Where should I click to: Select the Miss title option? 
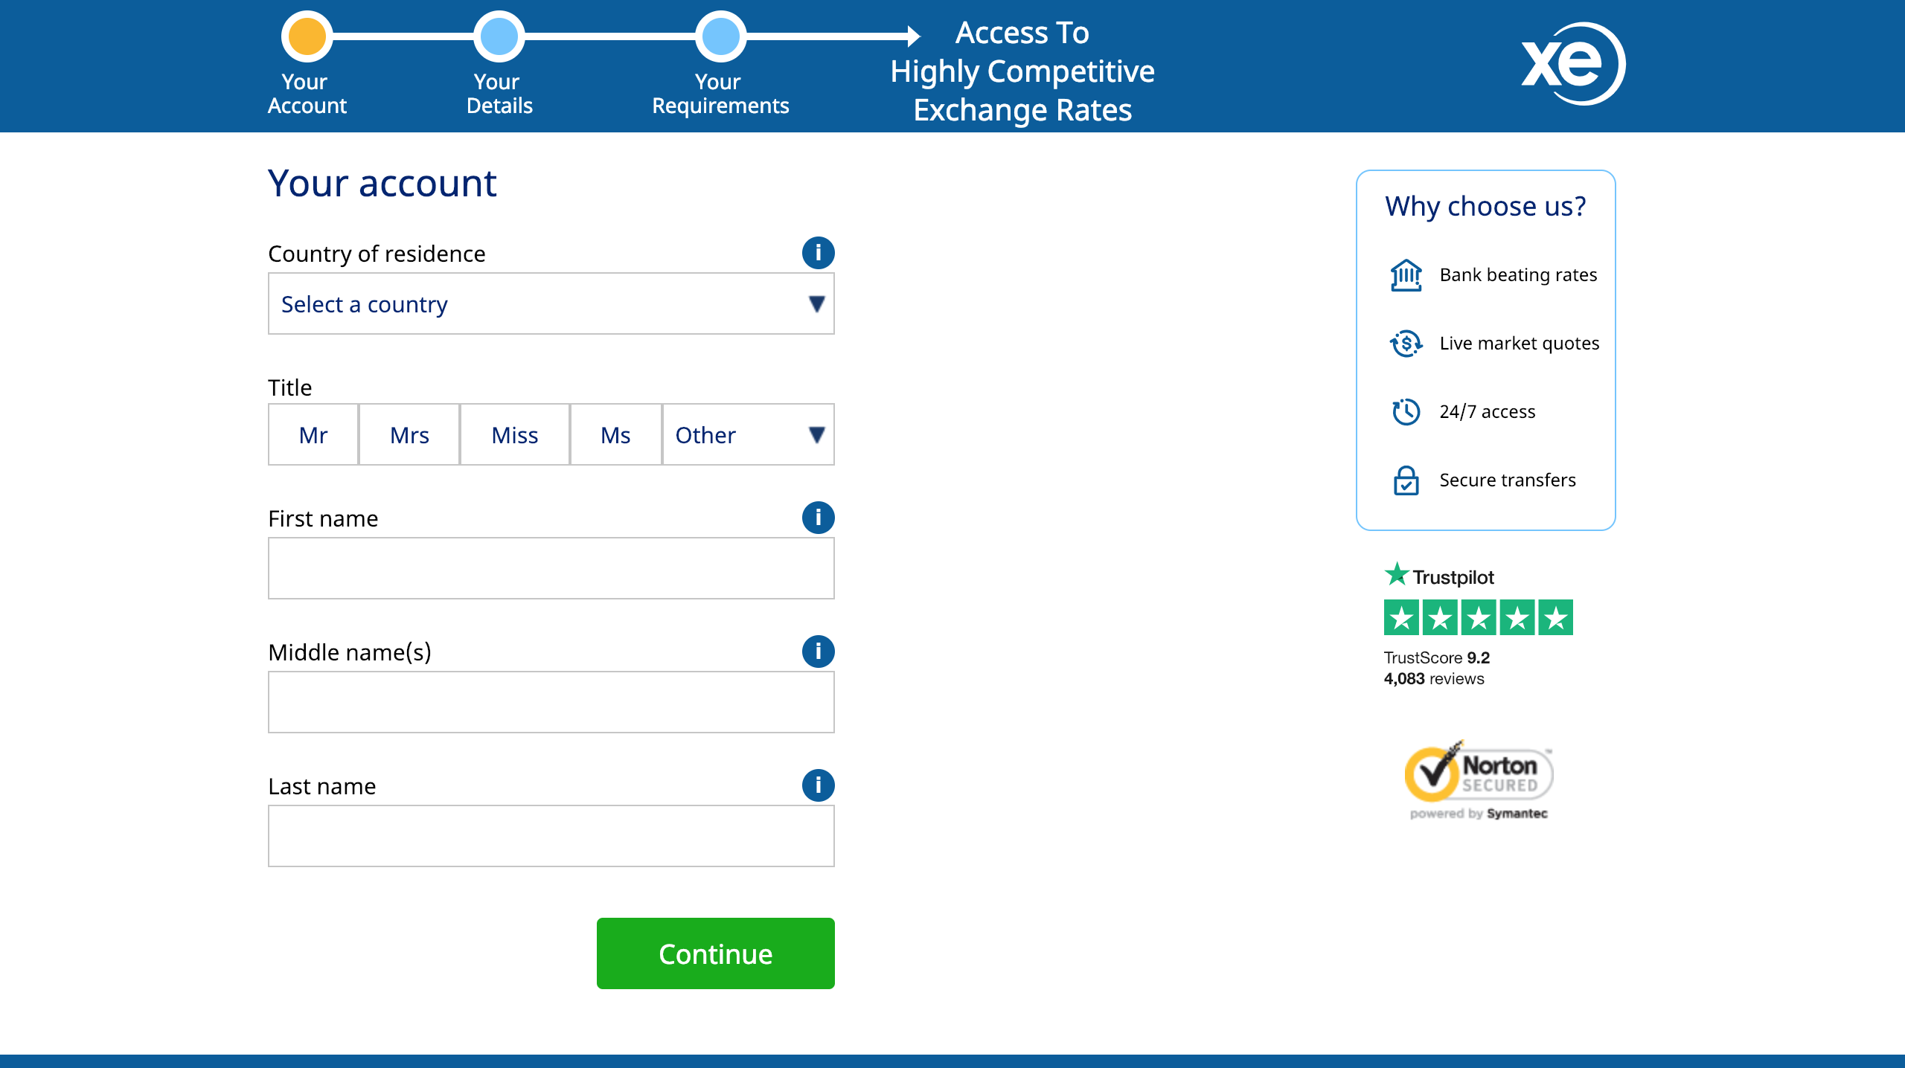(514, 433)
